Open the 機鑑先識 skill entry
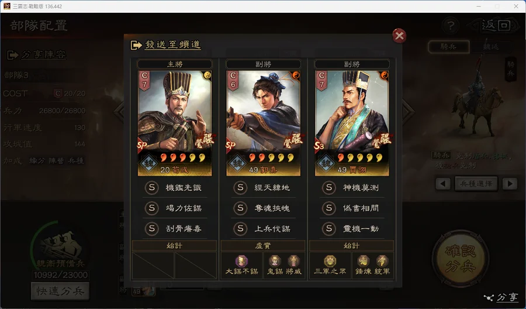The height and width of the screenshot is (309, 526). tap(175, 188)
